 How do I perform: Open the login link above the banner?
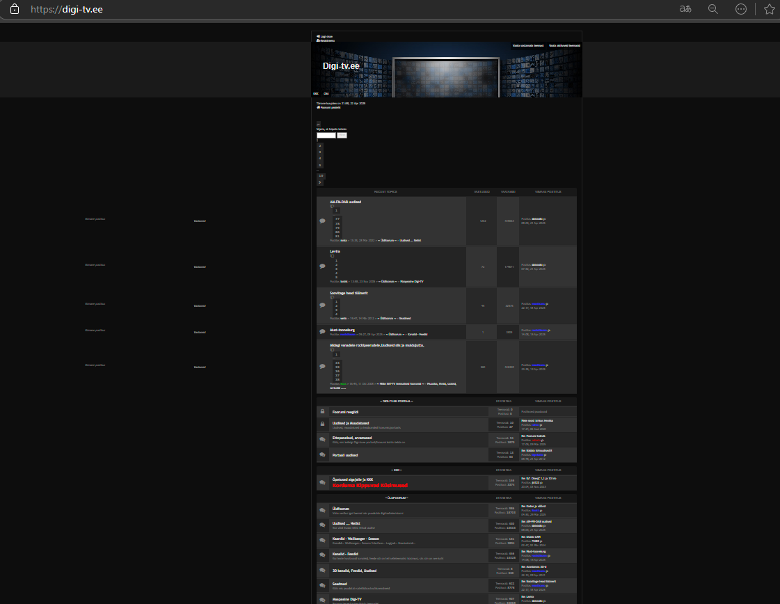(x=325, y=36)
